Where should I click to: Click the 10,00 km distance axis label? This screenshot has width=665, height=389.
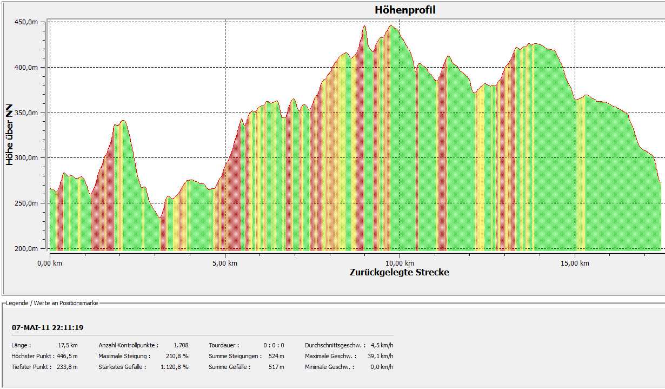pos(399,263)
